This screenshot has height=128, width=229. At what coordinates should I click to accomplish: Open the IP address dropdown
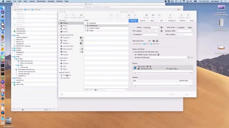point(151,34)
